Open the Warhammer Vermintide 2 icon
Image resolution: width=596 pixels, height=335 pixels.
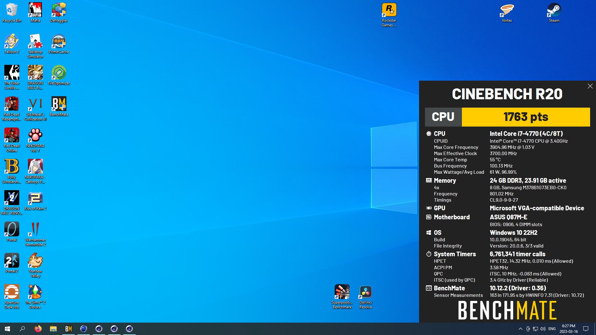click(x=35, y=234)
